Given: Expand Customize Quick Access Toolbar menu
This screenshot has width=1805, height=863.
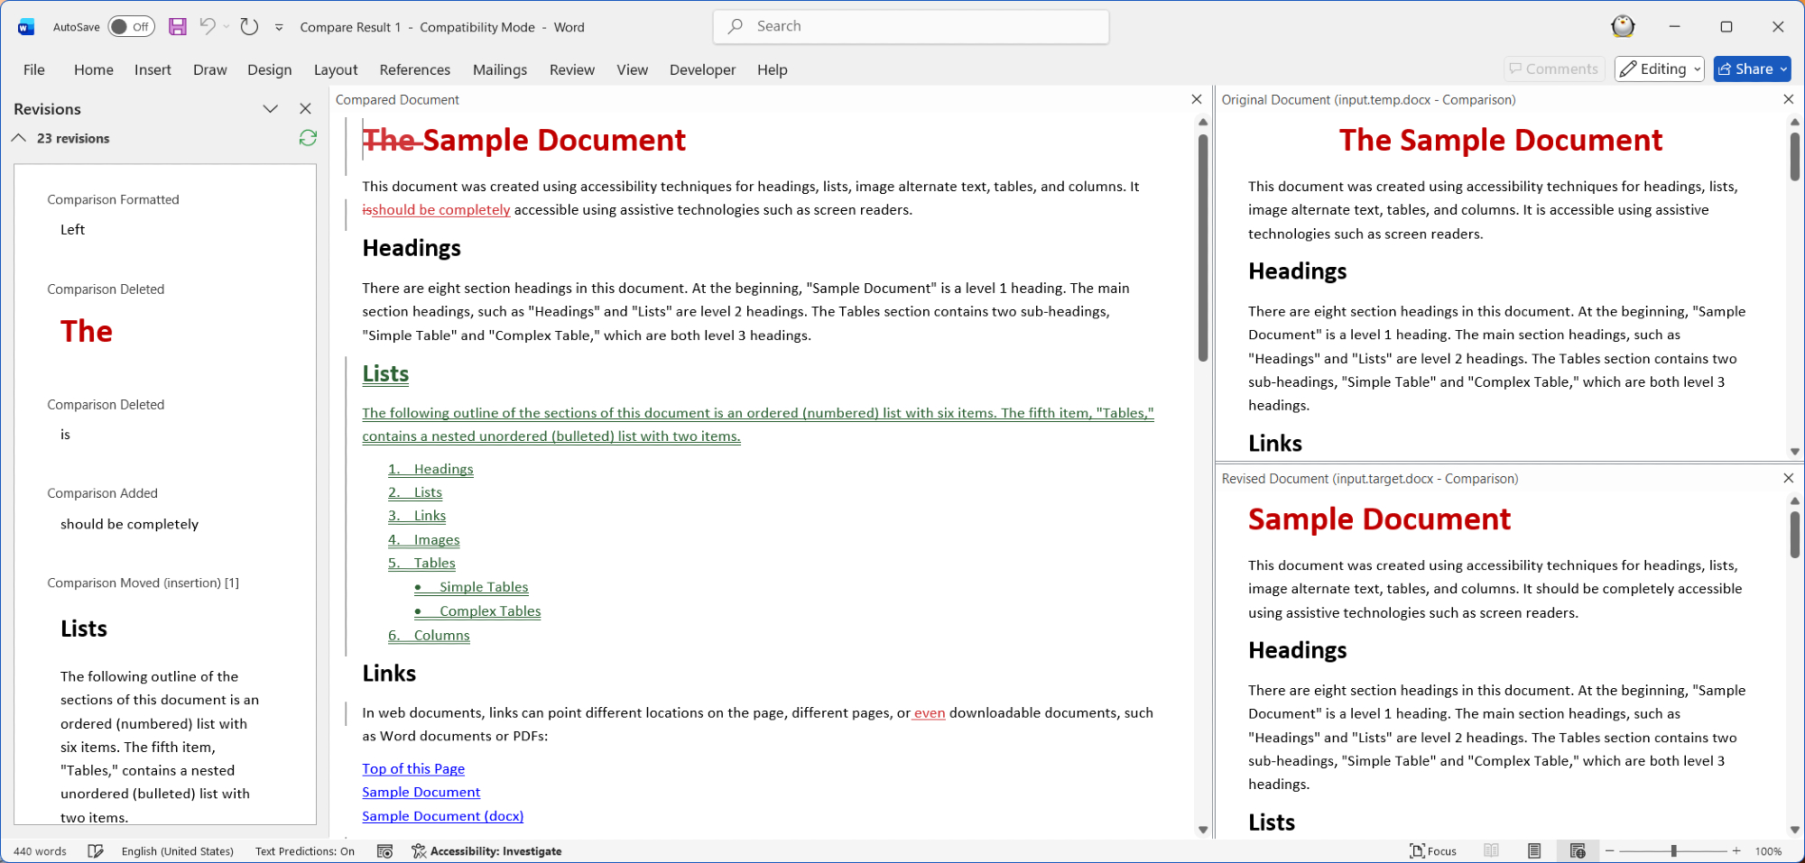Looking at the screenshot, I should 279,28.
